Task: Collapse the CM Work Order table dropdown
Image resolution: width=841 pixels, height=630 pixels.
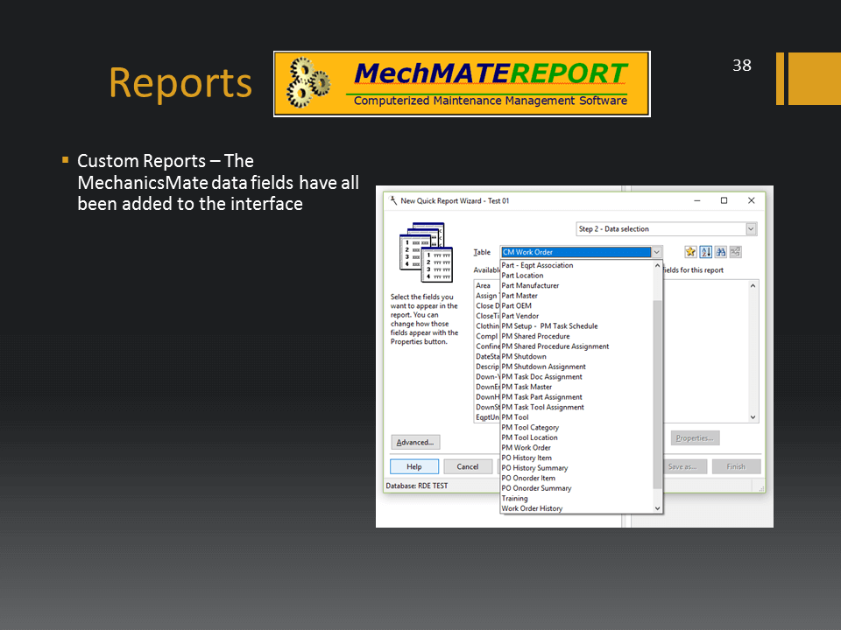Action: coord(656,252)
